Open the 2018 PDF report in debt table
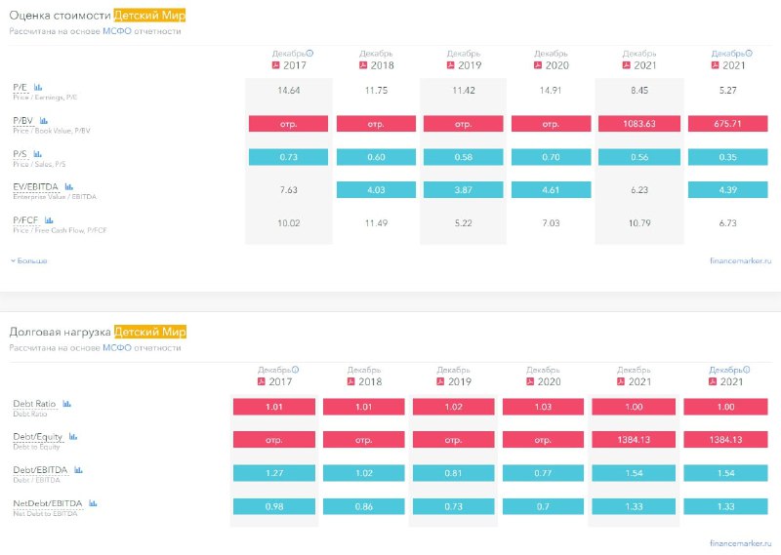The height and width of the screenshot is (555, 781). (351, 381)
